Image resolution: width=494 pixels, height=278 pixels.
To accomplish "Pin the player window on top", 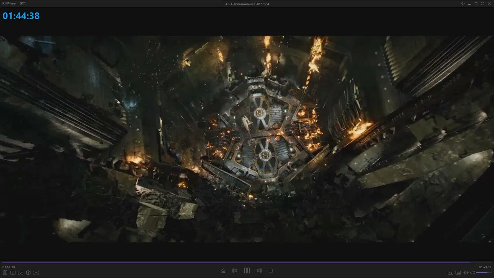I will point(463,3).
